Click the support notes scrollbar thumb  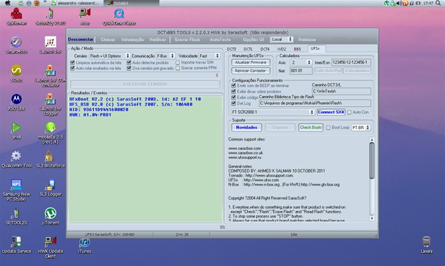coord(372,160)
